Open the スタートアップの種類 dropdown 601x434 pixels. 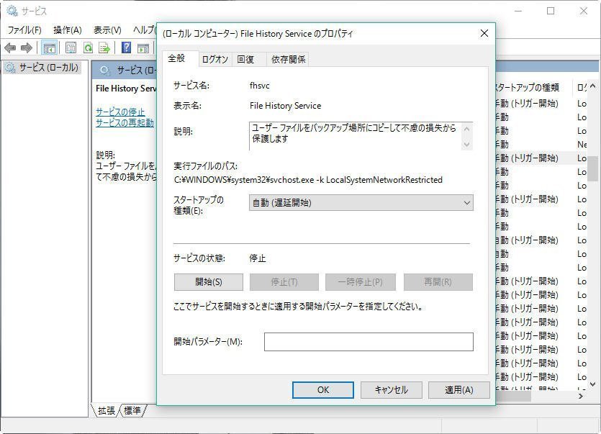click(x=361, y=203)
